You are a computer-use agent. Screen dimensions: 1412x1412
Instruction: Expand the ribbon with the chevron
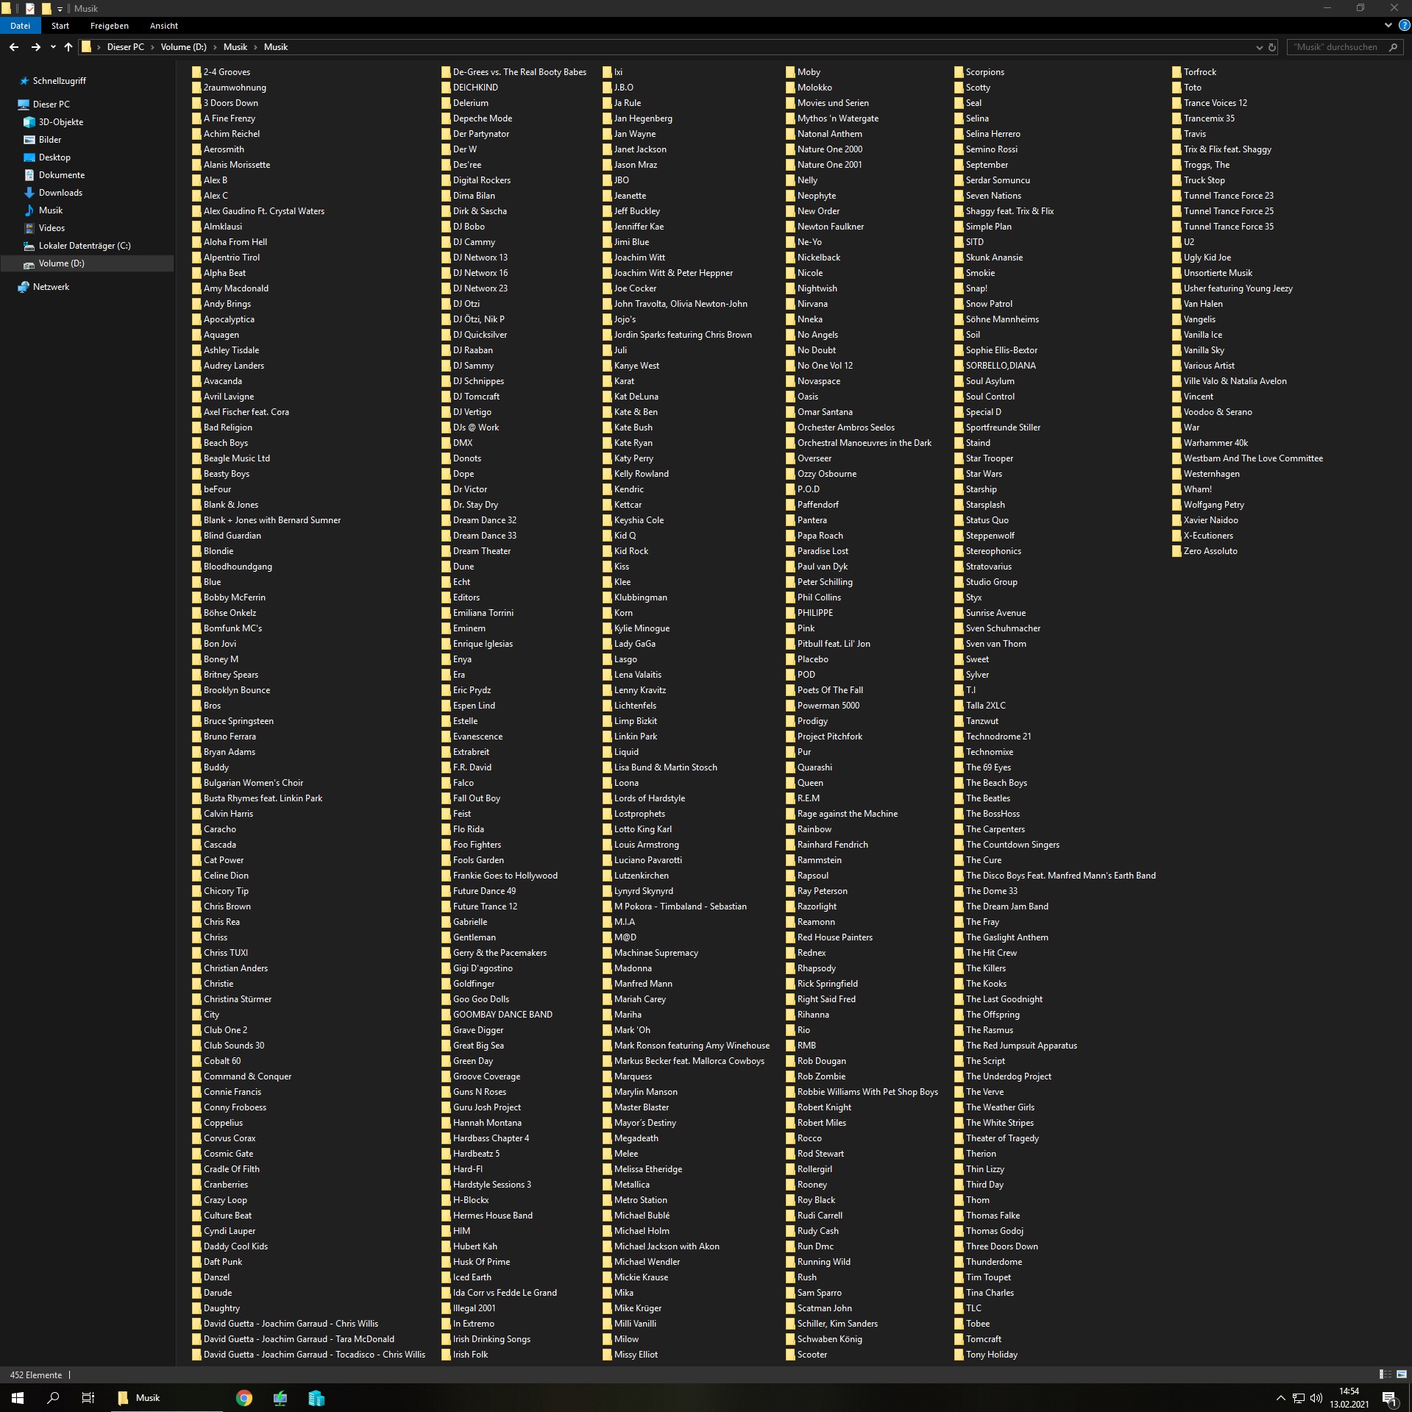(x=1388, y=26)
